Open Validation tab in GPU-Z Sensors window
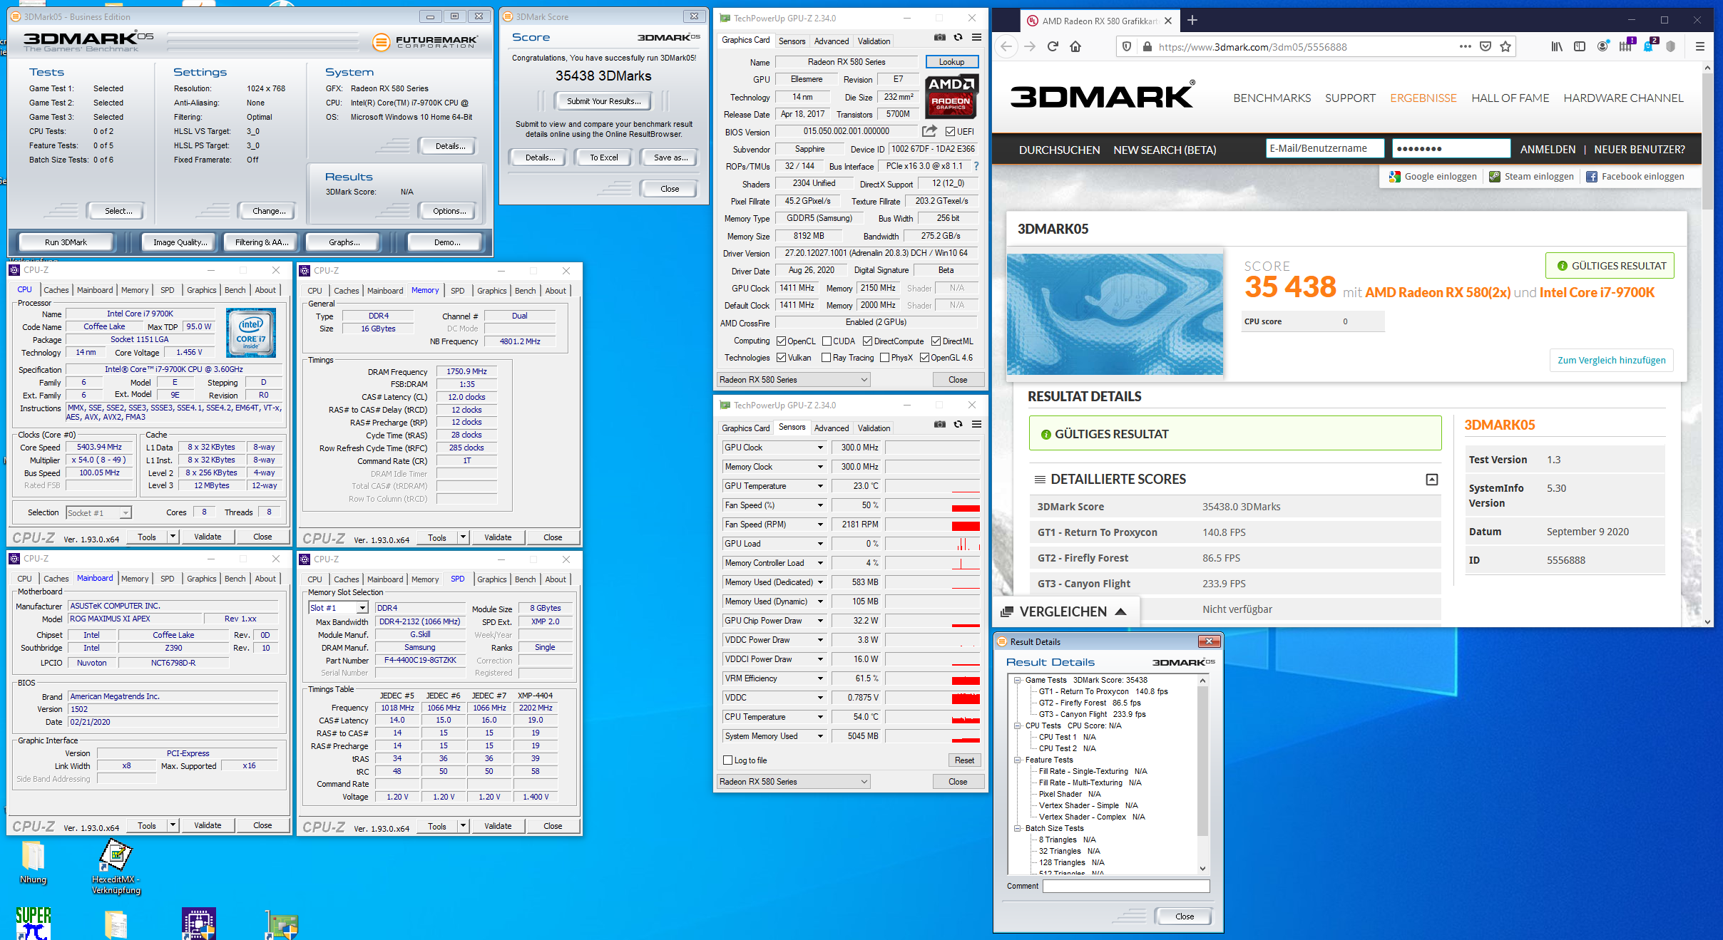Image resolution: width=1723 pixels, height=940 pixels. point(874,428)
